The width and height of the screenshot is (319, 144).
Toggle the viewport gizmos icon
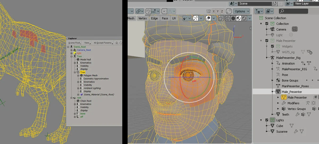195,18
